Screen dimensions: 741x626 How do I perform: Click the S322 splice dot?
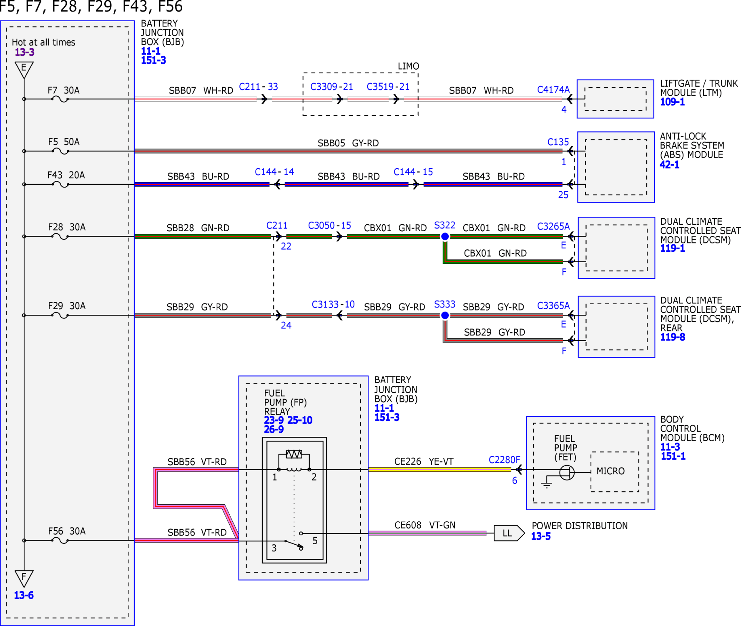click(x=445, y=236)
